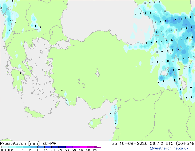Viewport: 195px width, 151px height.
Task: Click the '12' precipitation value on the map
Action: (x=177, y=50)
